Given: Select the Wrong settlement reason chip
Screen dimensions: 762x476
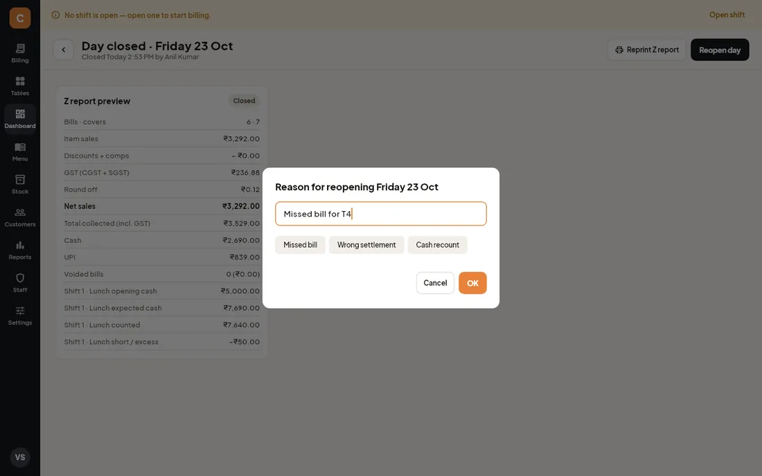Looking at the screenshot, I should [366, 244].
